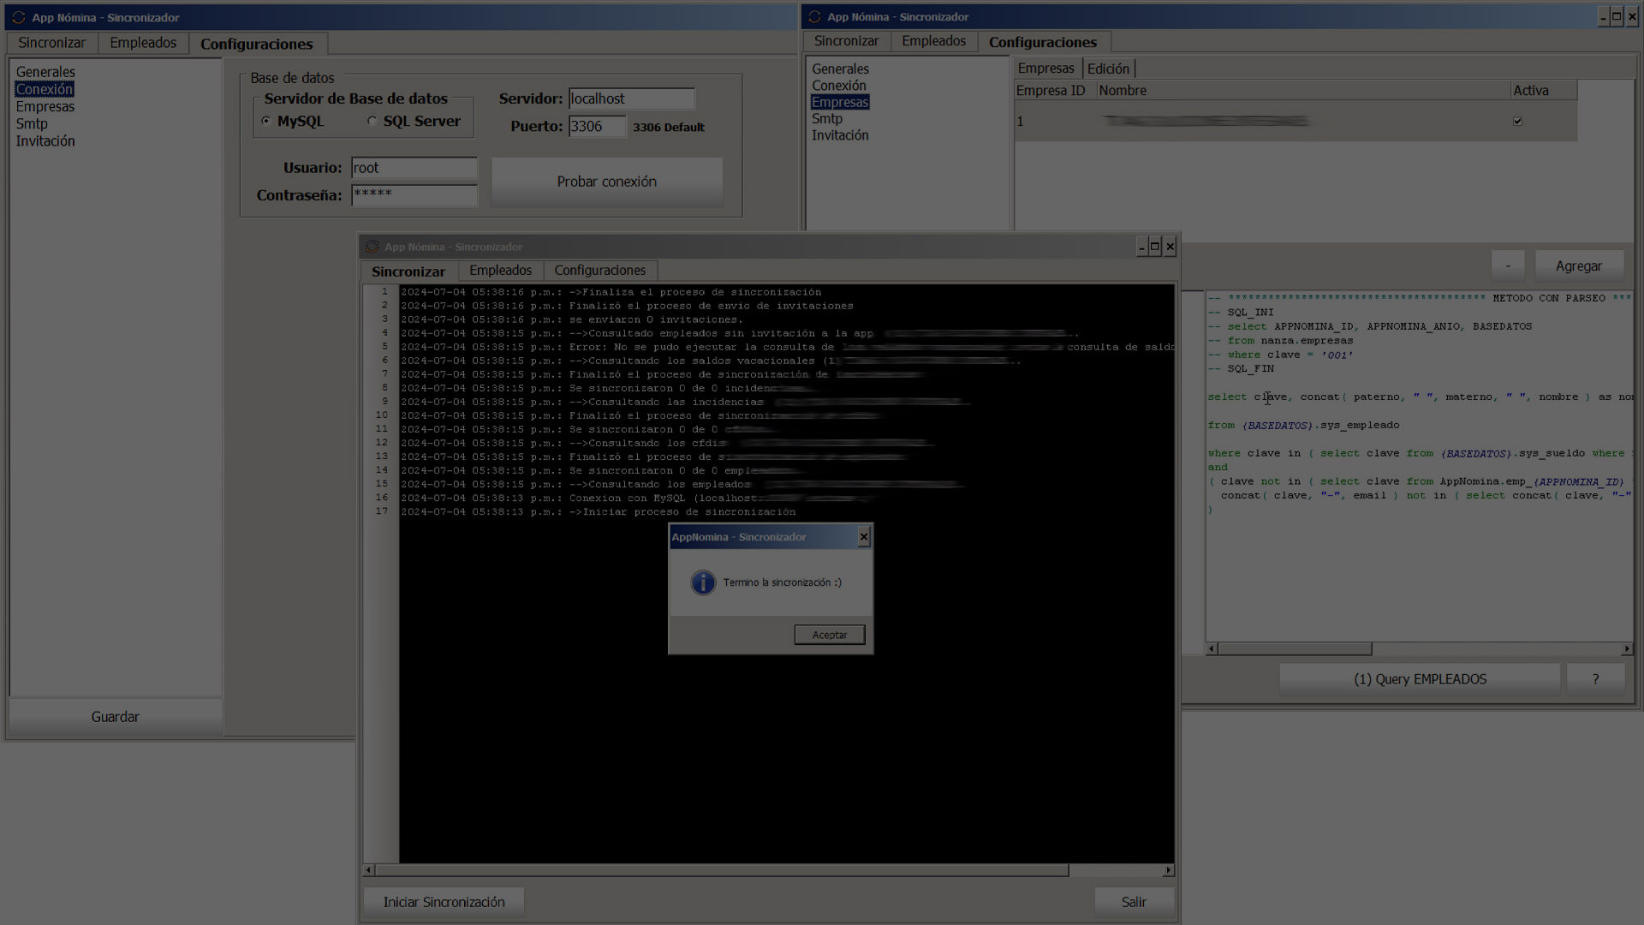Click the question mark help button
1644x925 pixels.
[x=1595, y=679]
